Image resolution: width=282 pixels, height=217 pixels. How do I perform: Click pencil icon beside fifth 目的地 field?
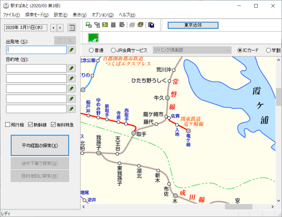71,109
